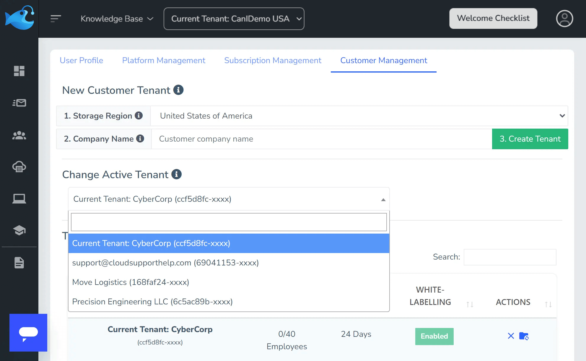Toggle the Enabled white-labelling status for CyberCorp
The height and width of the screenshot is (361, 586).
434,336
